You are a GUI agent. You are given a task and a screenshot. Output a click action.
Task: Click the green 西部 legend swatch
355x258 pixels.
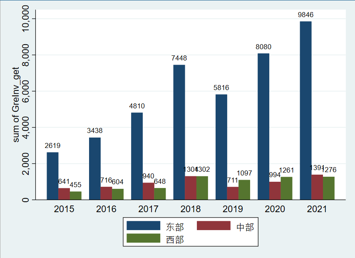143,238
